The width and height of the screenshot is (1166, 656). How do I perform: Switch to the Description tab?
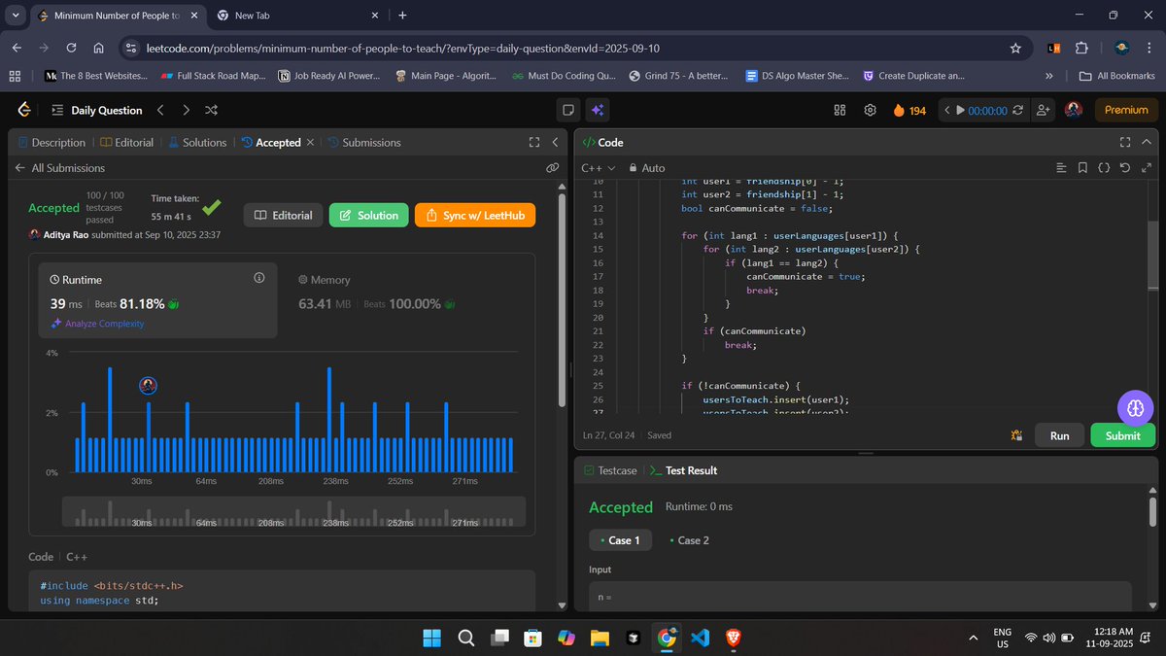[51, 142]
